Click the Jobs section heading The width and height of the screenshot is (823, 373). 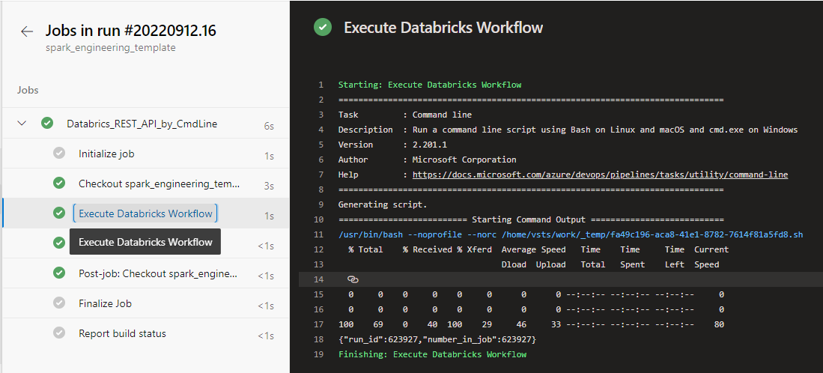tap(28, 90)
